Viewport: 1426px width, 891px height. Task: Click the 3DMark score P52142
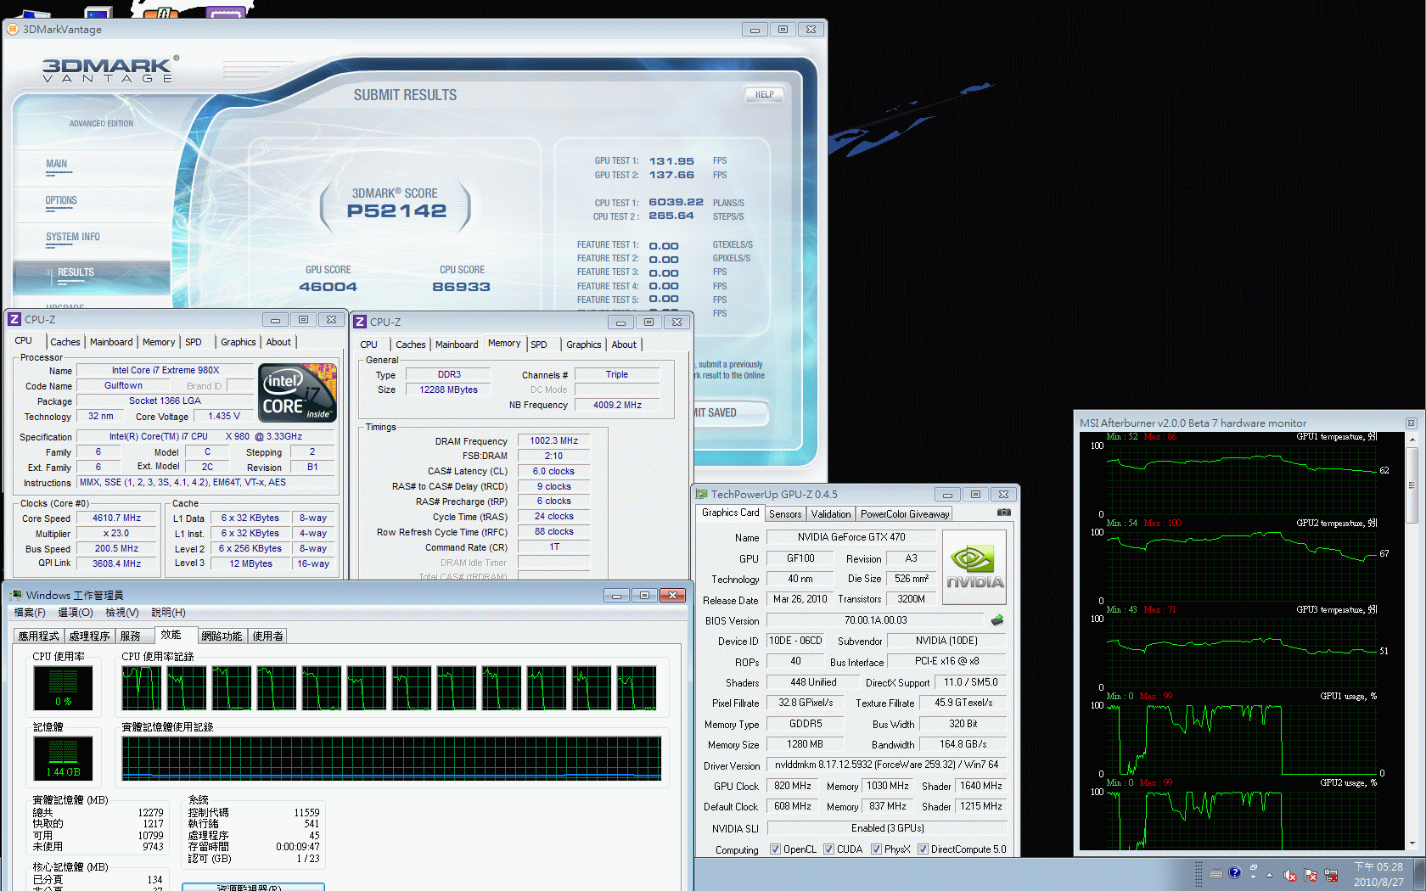pos(396,211)
